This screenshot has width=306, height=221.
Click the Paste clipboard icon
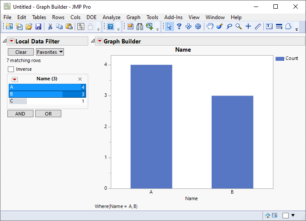(x=69, y=26)
